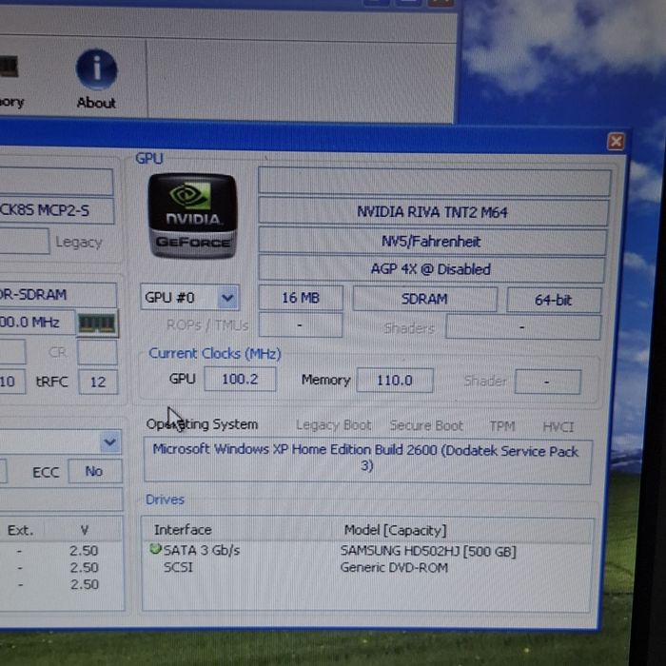Click the TPM indicator
The height and width of the screenshot is (666, 666).
click(x=502, y=426)
